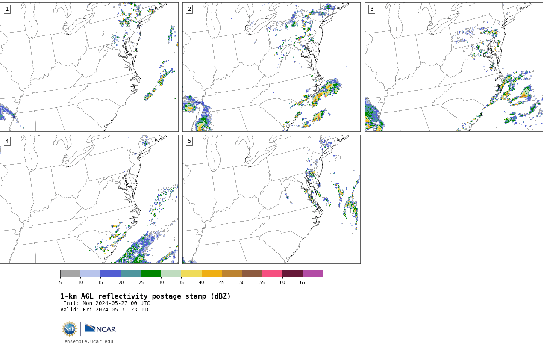The width and height of the screenshot is (547, 346).
Task: Open ensemble member 5 reflectivity map
Action: 271,199
